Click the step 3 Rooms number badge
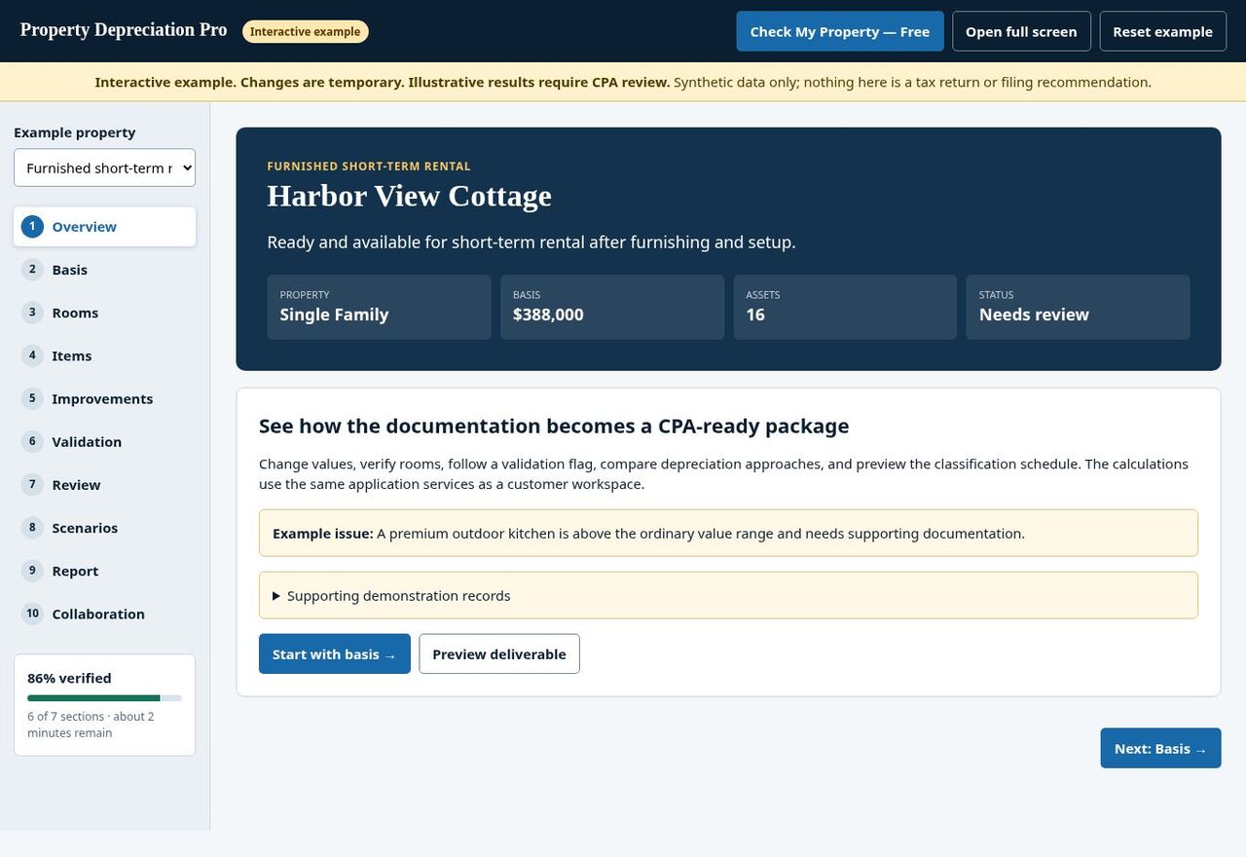The width and height of the screenshot is (1246, 857). pos(32,313)
